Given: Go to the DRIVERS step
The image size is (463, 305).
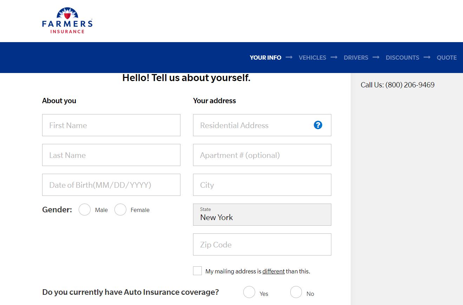Looking at the screenshot, I should tap(356, 58).
